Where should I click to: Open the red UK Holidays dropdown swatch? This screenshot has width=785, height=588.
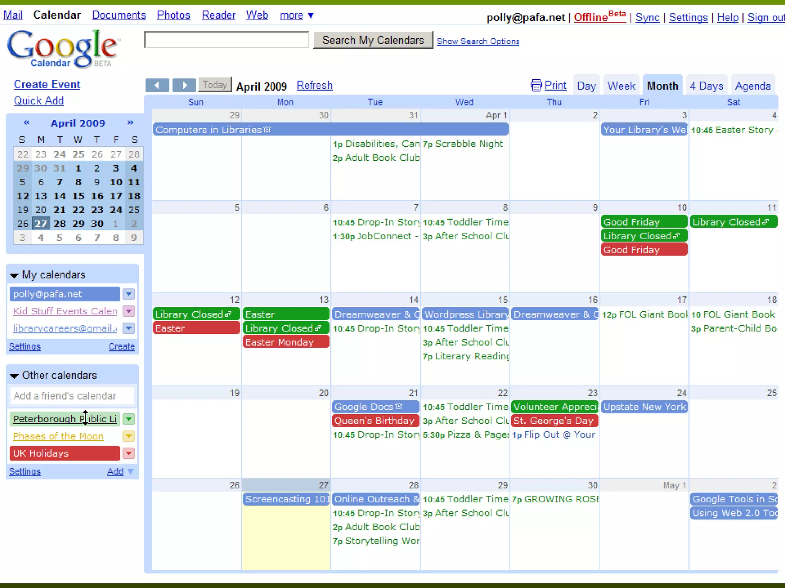click(129, 453)
